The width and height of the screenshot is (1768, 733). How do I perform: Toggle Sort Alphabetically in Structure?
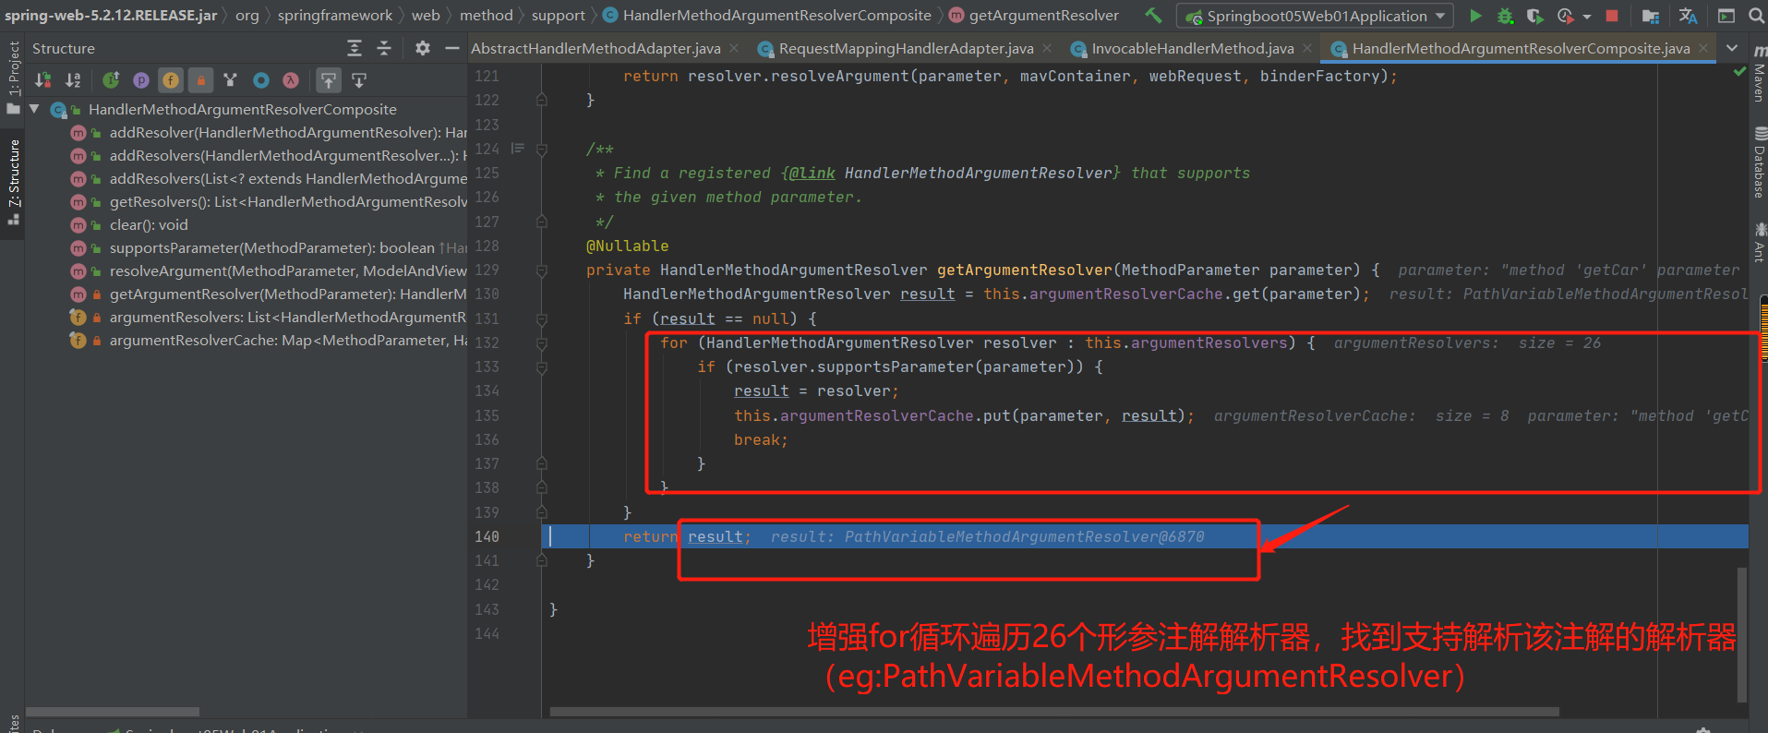[74, 80]
